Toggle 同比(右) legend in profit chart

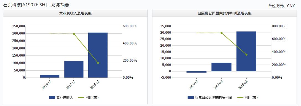(x=247, y=97)
